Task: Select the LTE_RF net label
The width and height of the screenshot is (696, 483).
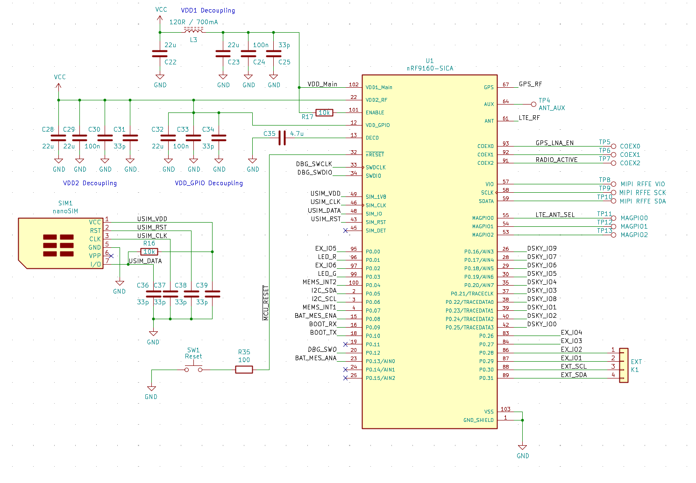Action: 529,118
